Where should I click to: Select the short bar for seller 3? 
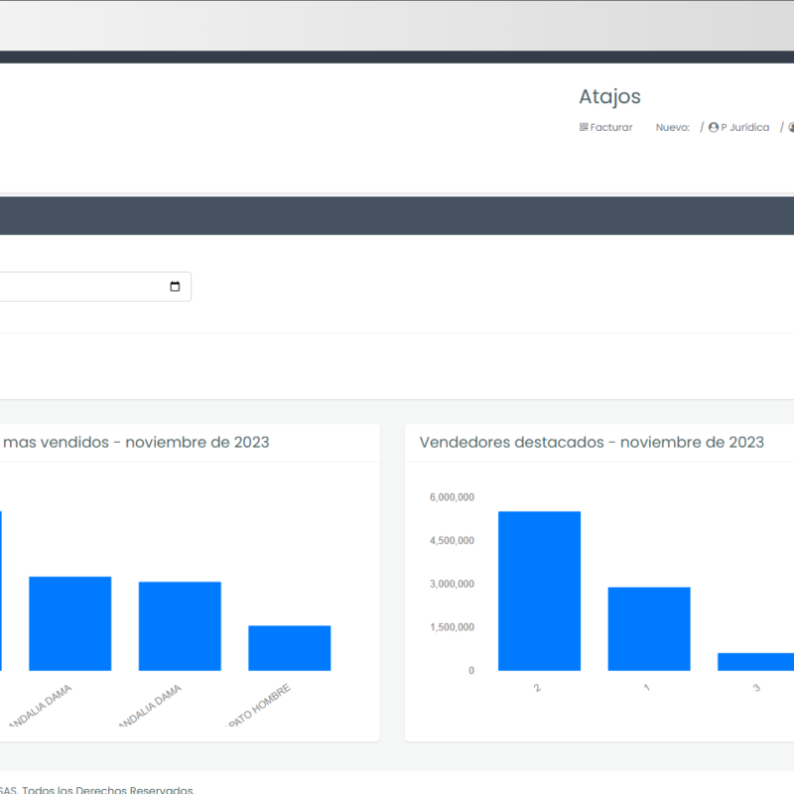tap(756, 661)
